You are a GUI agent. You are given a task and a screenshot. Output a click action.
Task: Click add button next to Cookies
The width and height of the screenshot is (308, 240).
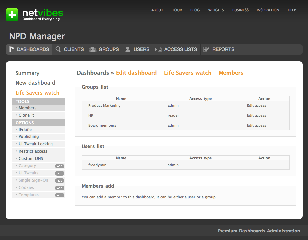(60, 188)
